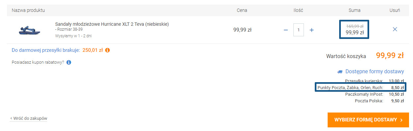Screen dimensions: 413x131
Task: Click the quantity input field showing 1
Action: coord(299,30)
